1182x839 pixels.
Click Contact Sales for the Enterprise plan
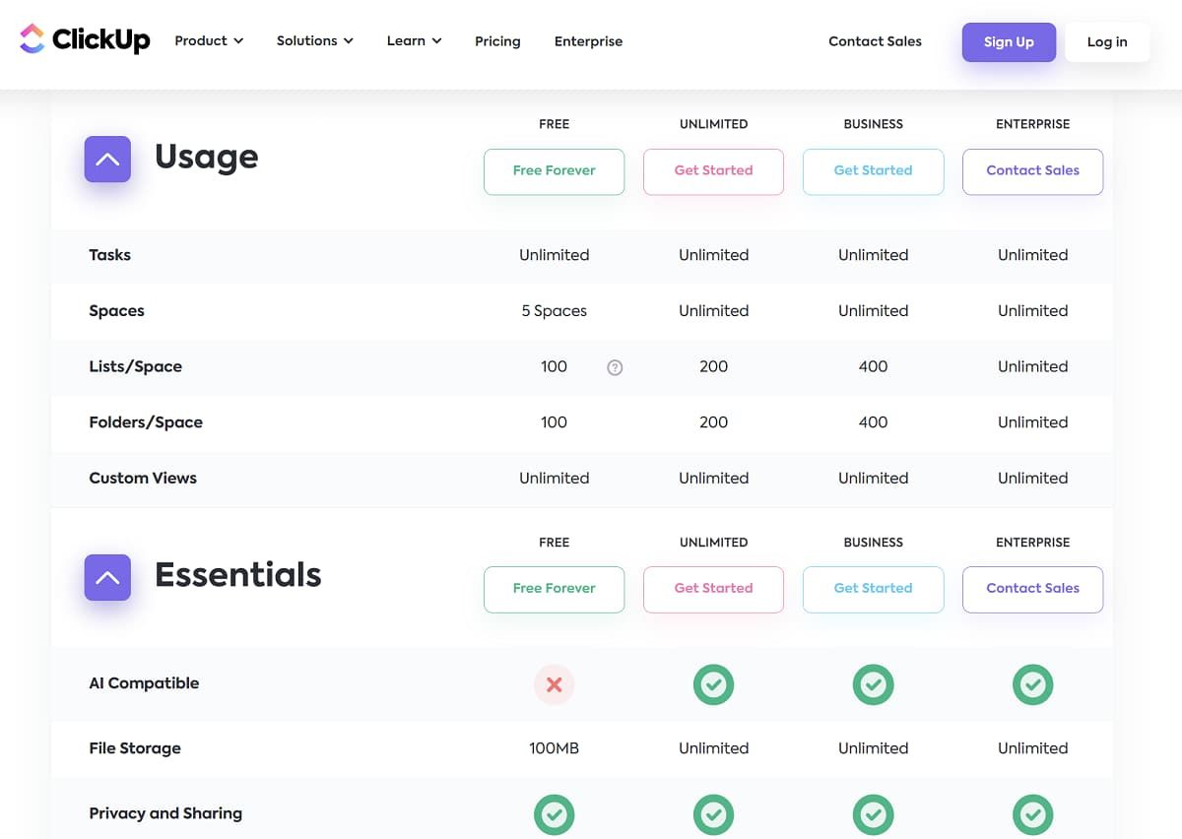click(x=1032, y=170)
